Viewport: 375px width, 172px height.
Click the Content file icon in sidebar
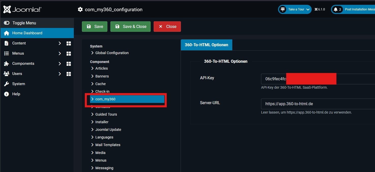(7, 43)
